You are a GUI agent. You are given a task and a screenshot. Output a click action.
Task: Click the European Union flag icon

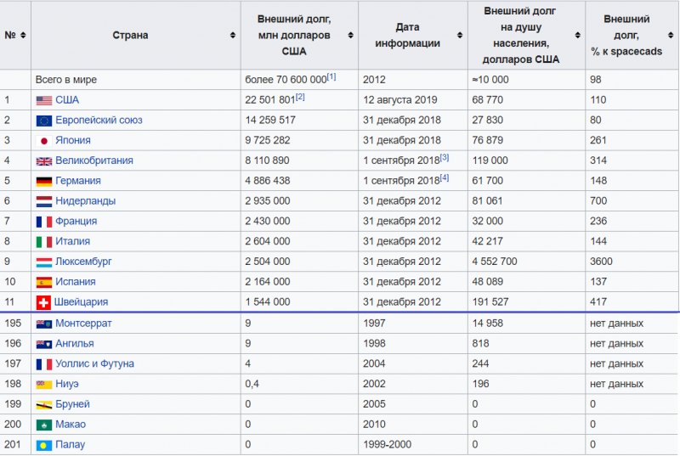[x=44, y=121]
